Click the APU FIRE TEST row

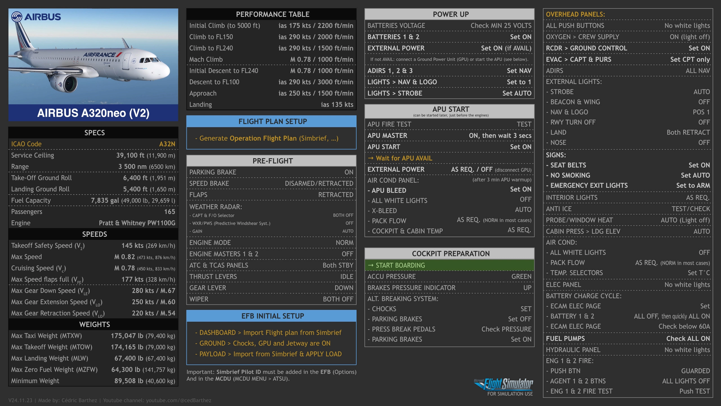point(449,124)
